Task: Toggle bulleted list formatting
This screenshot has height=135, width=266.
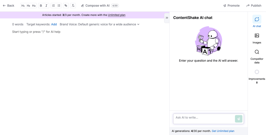Action: click(x=59, y=5)
